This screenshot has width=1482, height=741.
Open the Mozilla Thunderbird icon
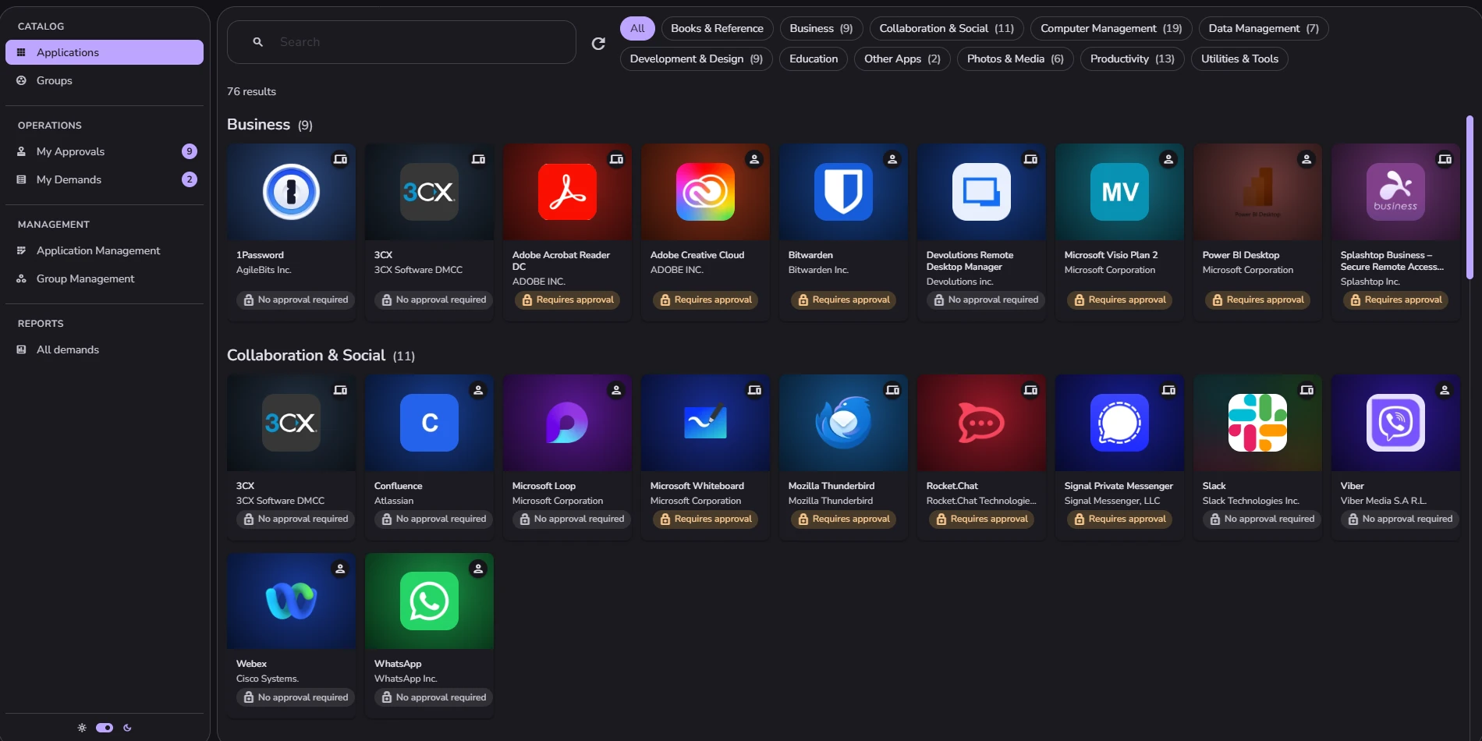(x=843, y=423)
